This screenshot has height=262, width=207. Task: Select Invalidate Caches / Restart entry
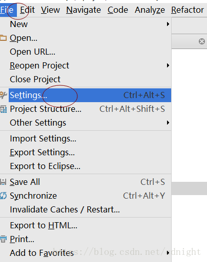(65, 209)
